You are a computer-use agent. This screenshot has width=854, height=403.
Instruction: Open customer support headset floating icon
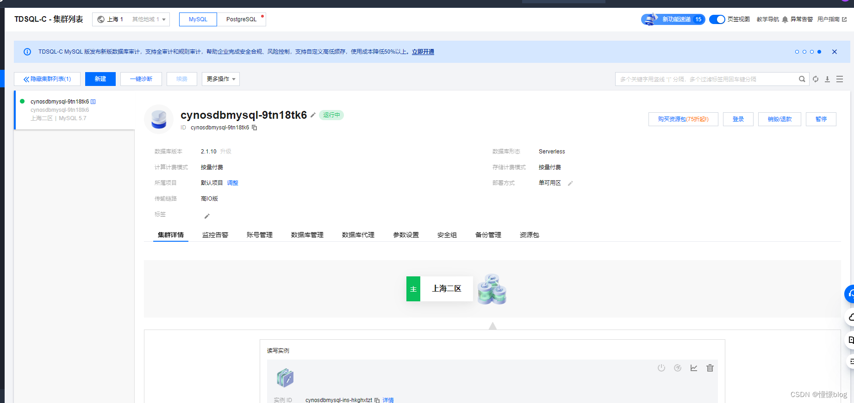850,294
